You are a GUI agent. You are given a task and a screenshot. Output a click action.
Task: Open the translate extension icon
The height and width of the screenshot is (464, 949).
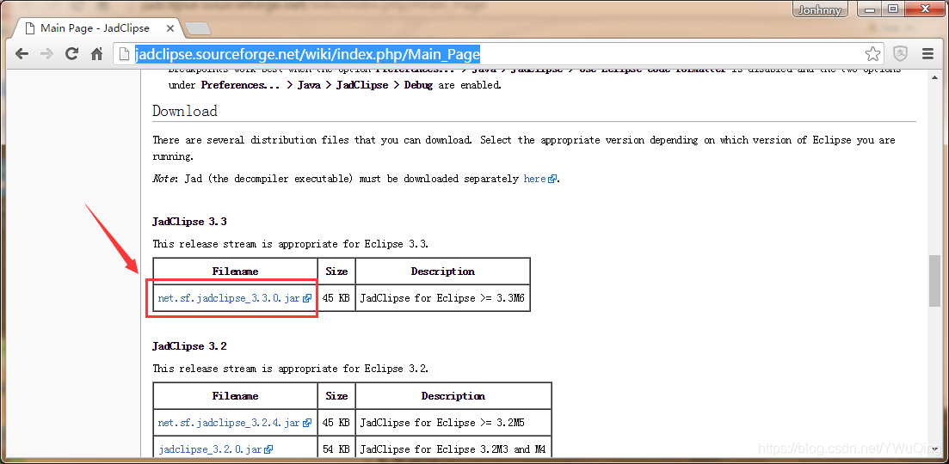click(x=901, y=54)
